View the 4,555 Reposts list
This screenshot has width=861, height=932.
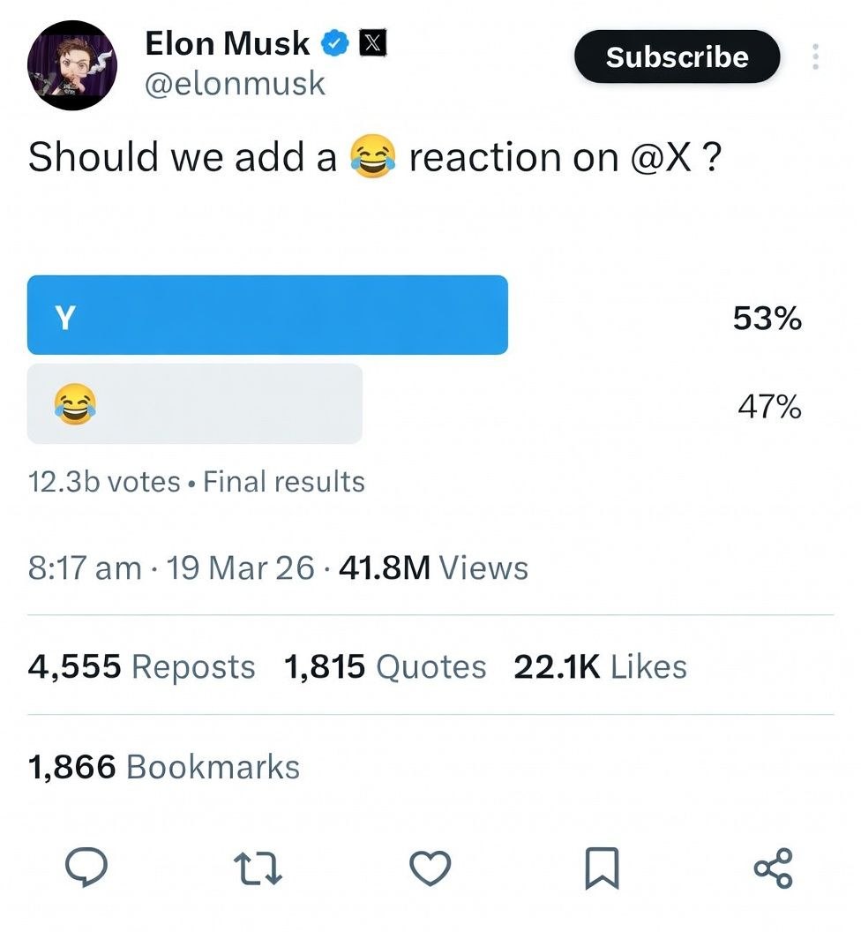coord(141,666)
